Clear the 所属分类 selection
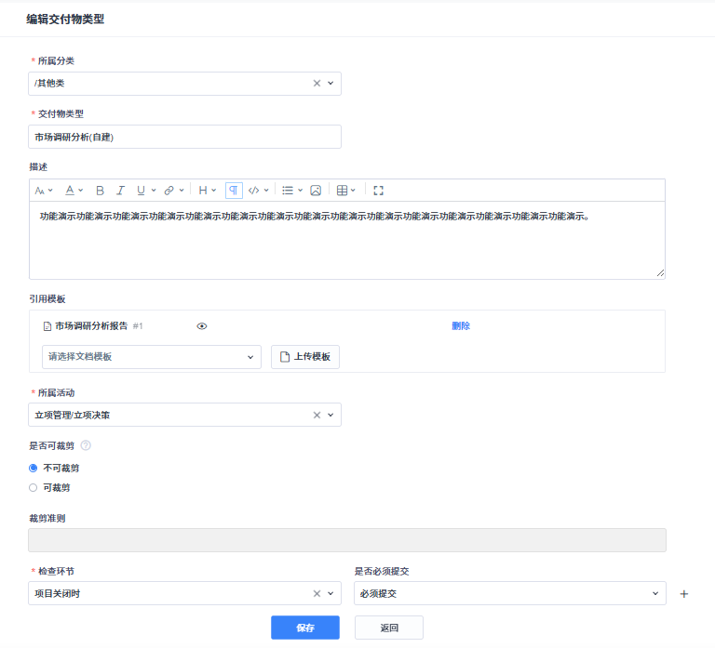 317,84
